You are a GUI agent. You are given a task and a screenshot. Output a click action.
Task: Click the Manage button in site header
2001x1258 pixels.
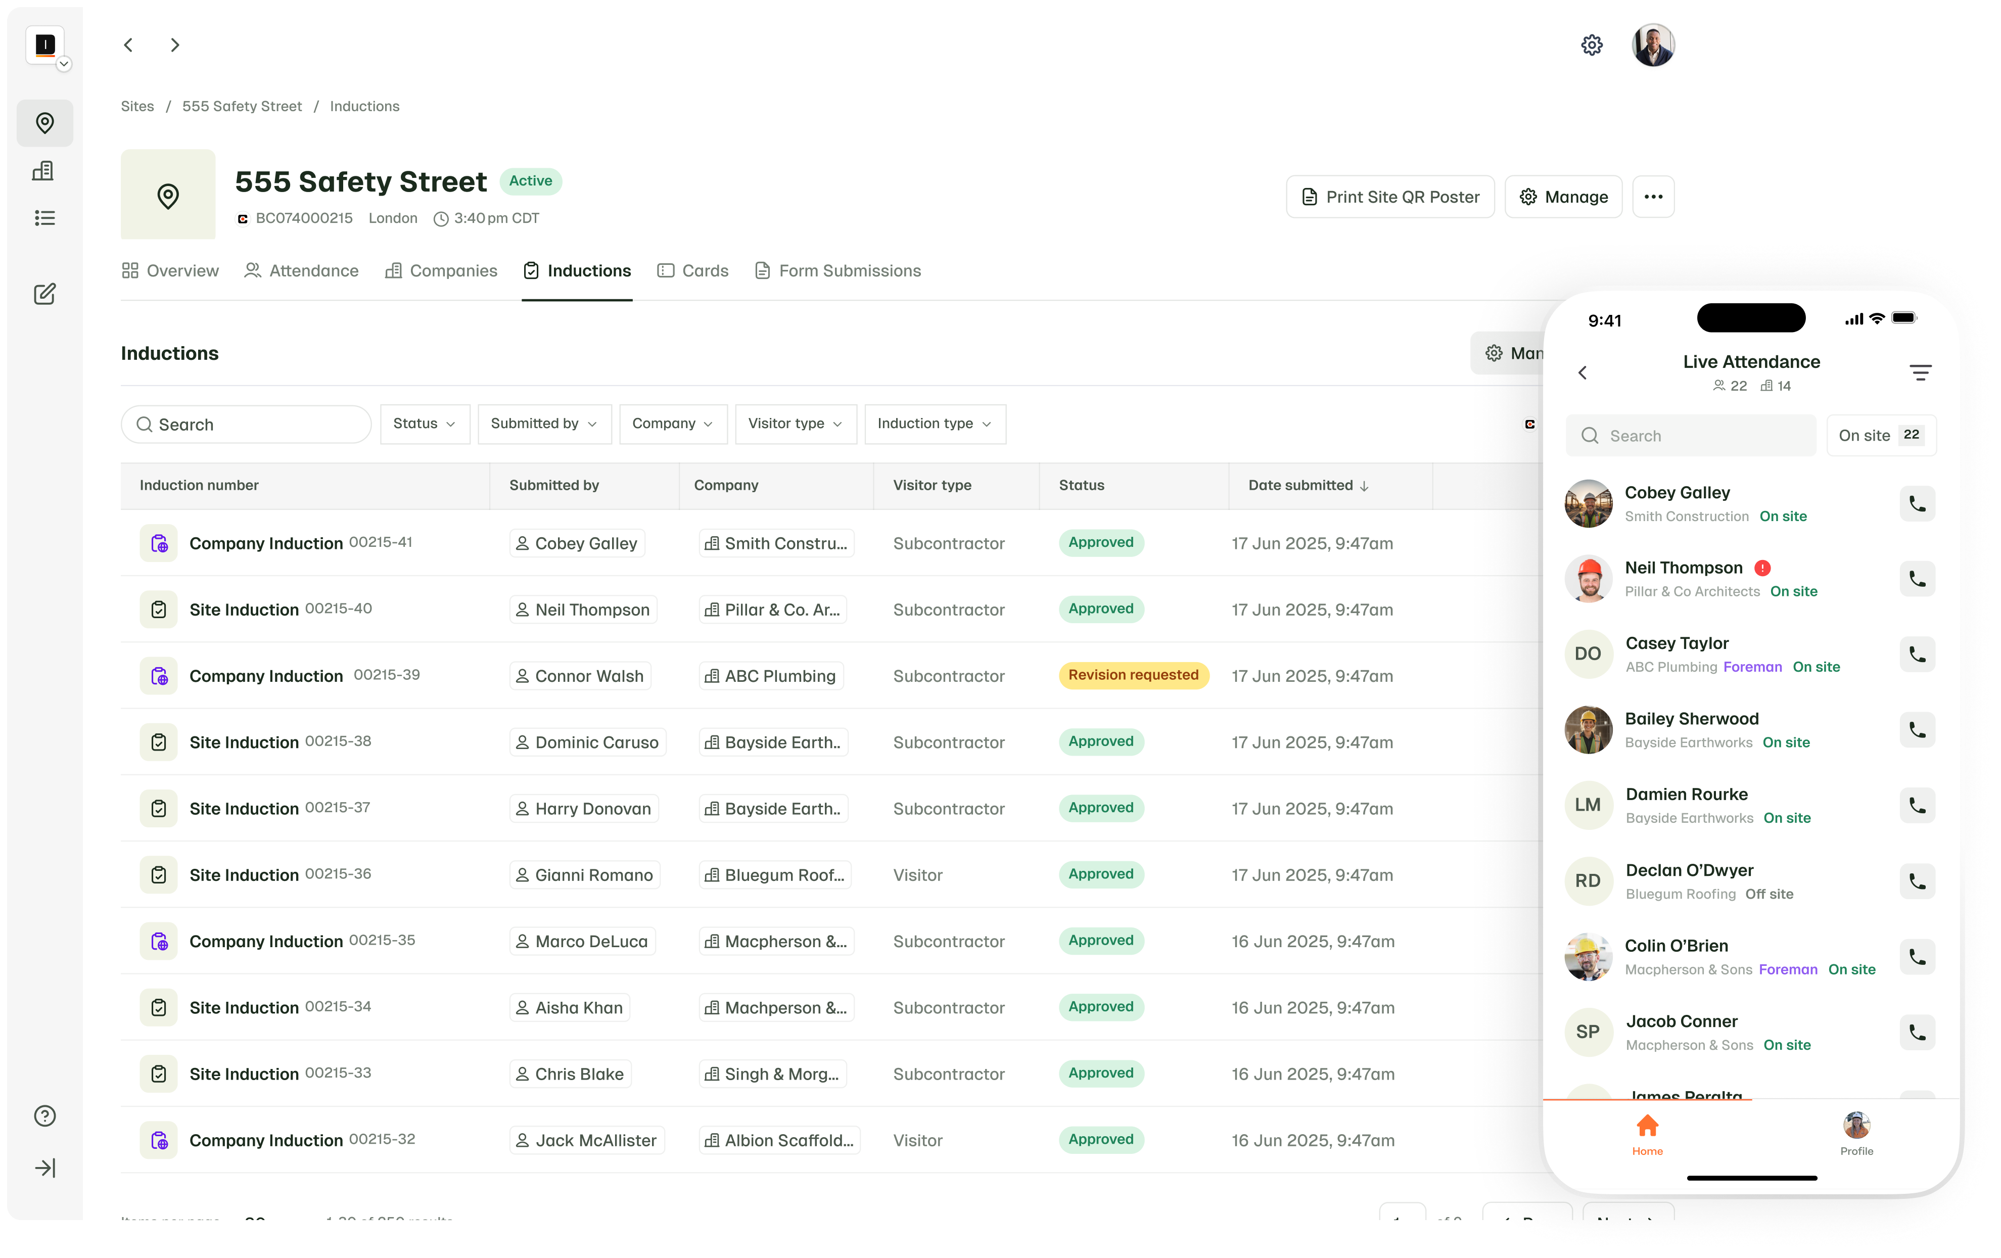(1563, 197)
